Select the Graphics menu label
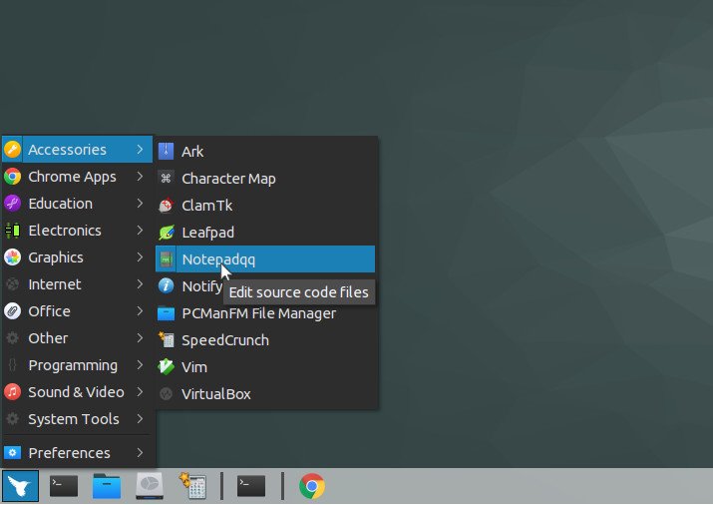Screen dimensions: 713x505 [x=56, y=257]
